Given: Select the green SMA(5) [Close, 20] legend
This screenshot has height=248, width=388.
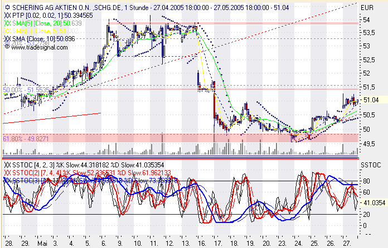Looking at the screenshot, I should pos(43,23).
